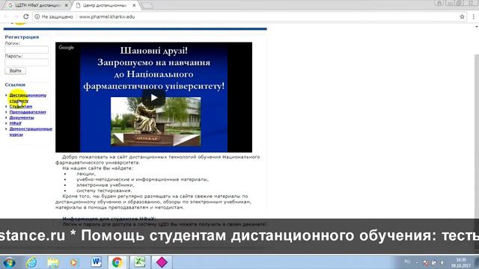
Task: Open Chrome's three-dot menu
Action: [x=473, y=16]
